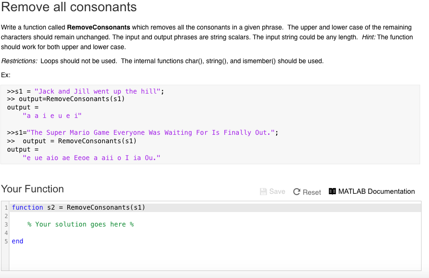This screenshot has height=278, width=429.
Task: Click the Your Function section heading
Action: point(32,189)
